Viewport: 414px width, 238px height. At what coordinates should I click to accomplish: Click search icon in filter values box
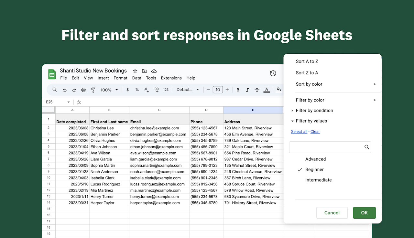click(x=367, y=147)
